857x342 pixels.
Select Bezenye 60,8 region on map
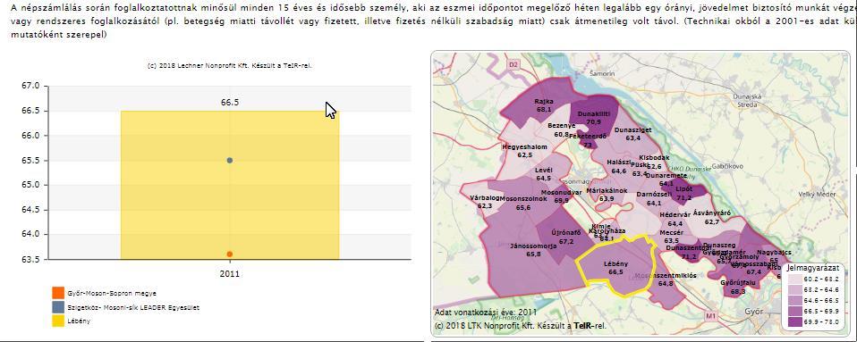coord(561,129)
